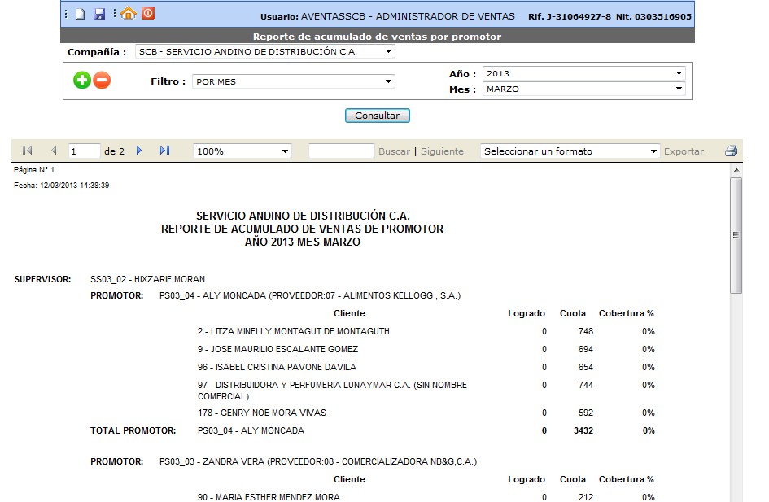Jump to last report page
This screenshot has width=769, height=502.
point(164,151)
